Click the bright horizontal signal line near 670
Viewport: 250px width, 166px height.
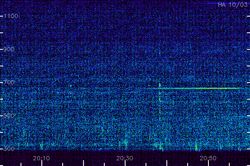(198, 88)
